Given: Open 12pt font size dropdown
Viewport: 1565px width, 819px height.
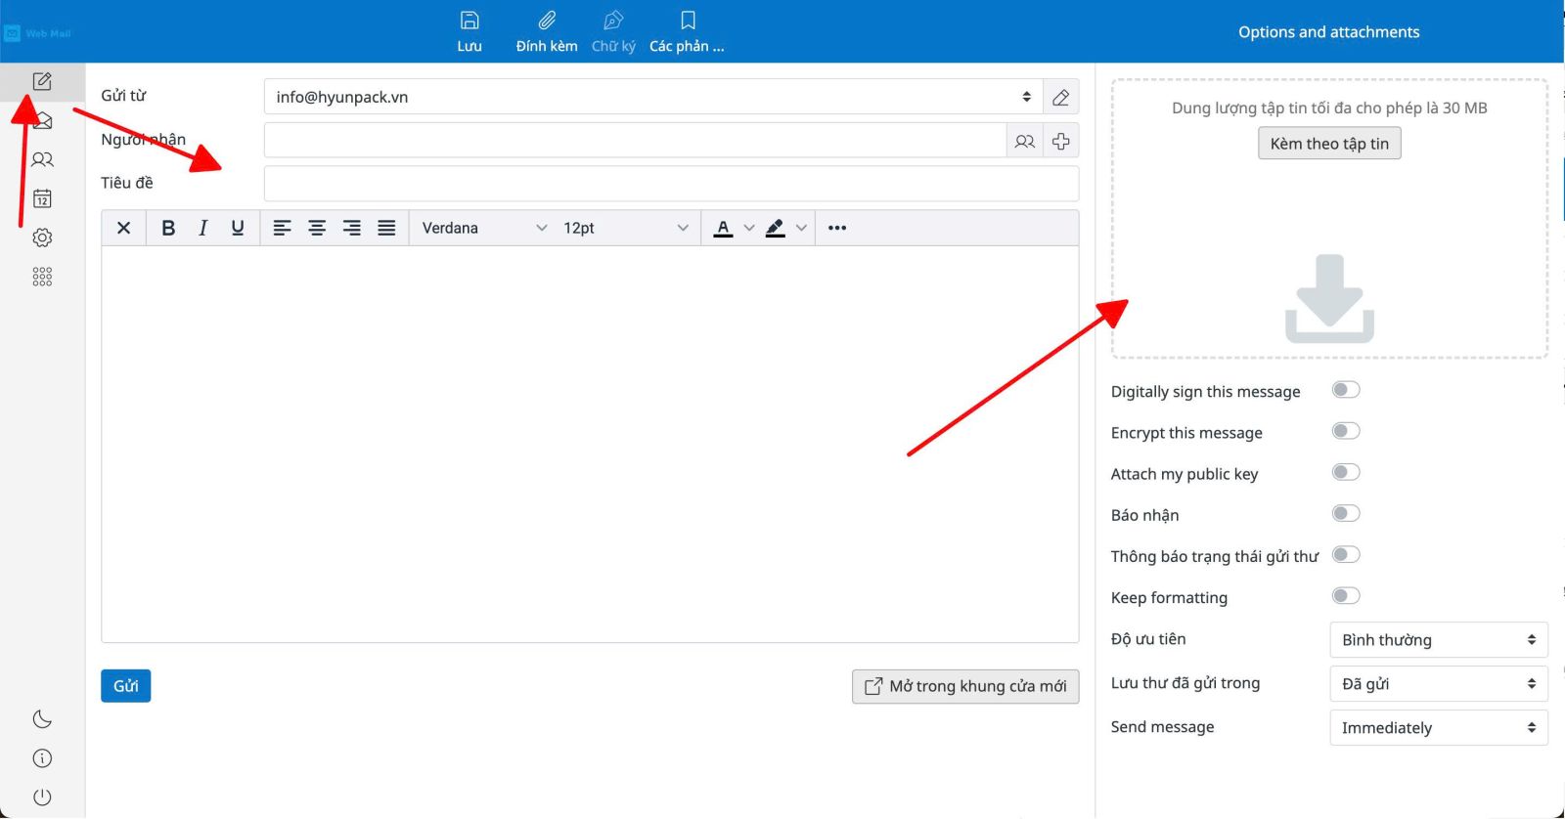Looking at the screenshot, I should (x=626, y=228).
